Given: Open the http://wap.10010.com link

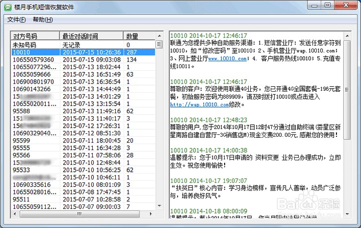Looking at the screenshot, I should (x=200, y=104).
